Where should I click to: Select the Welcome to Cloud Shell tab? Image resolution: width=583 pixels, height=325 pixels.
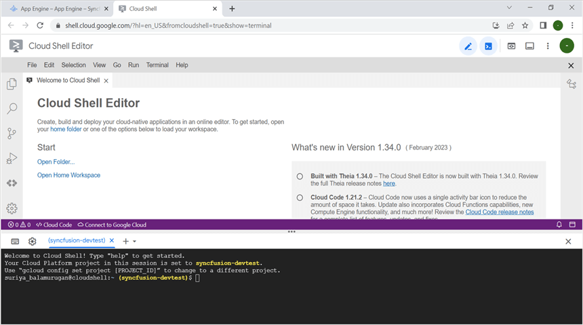coord(68,80)
